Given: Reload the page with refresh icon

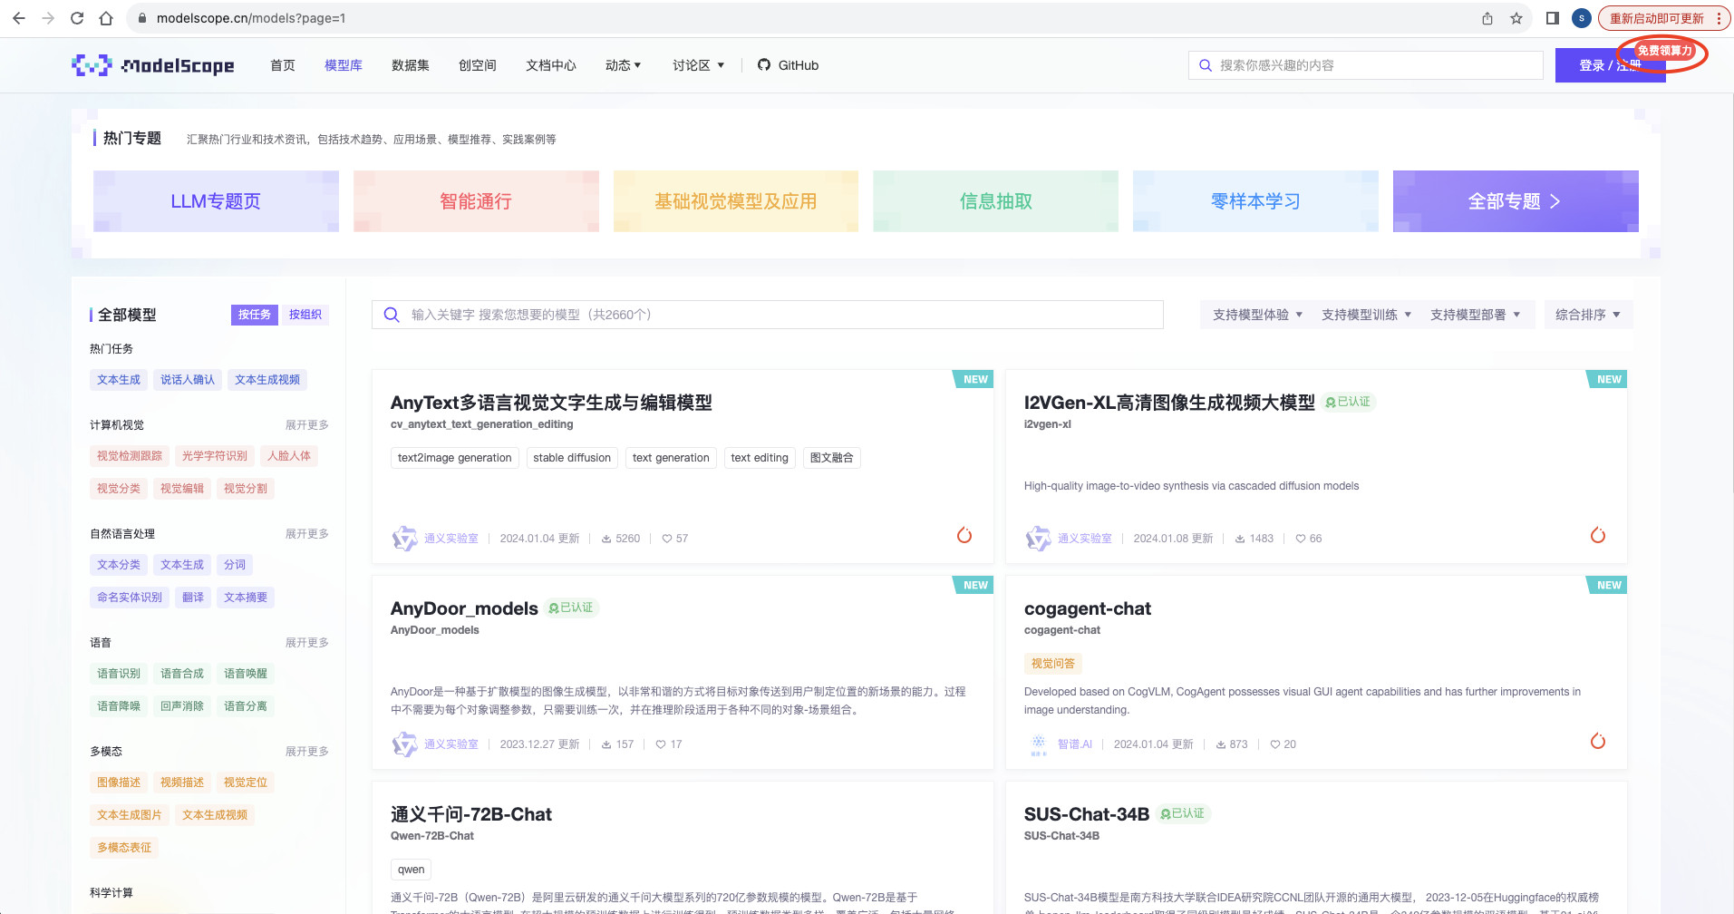Looking at the screenshot, I should (77, 18).
